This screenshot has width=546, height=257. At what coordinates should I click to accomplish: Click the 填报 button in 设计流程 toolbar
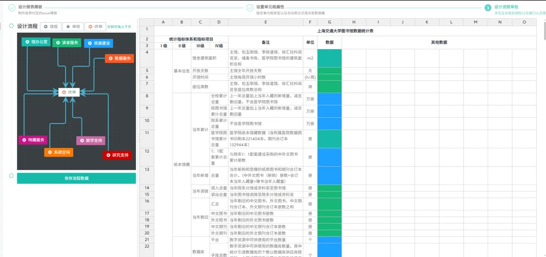[x=51, y=26]
